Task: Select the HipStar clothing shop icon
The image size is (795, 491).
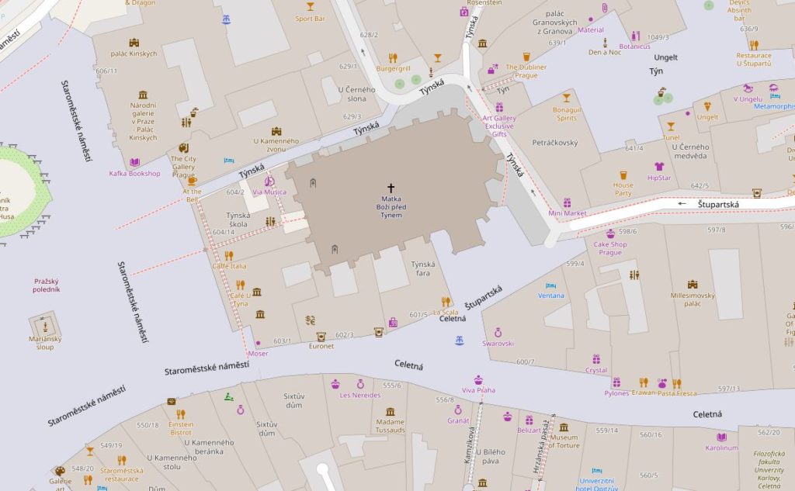Action: click(x=659, y=166)
